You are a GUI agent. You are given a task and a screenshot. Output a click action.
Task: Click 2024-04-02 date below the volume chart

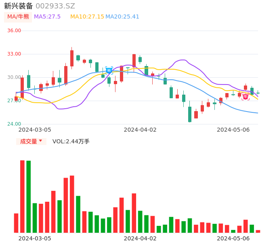point(140,238)
